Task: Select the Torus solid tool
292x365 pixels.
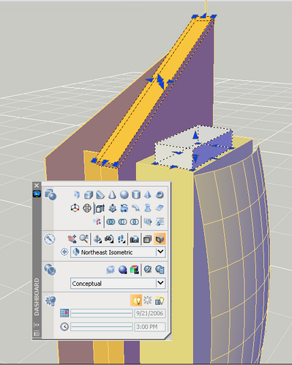Action: coord(160,195)
